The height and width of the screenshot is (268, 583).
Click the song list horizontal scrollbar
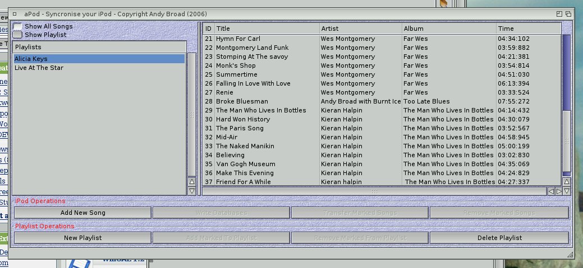[374, 191]
